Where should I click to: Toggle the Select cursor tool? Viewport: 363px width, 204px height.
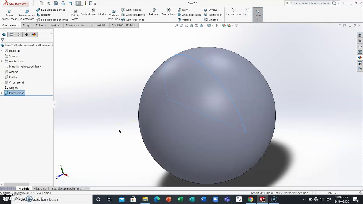point(78,3)
